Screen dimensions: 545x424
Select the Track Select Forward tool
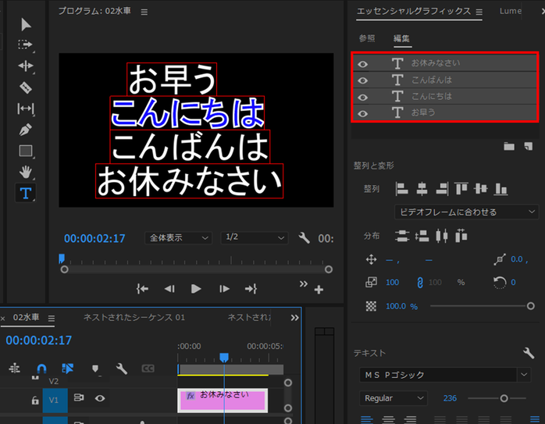click(x=26, y=45)
